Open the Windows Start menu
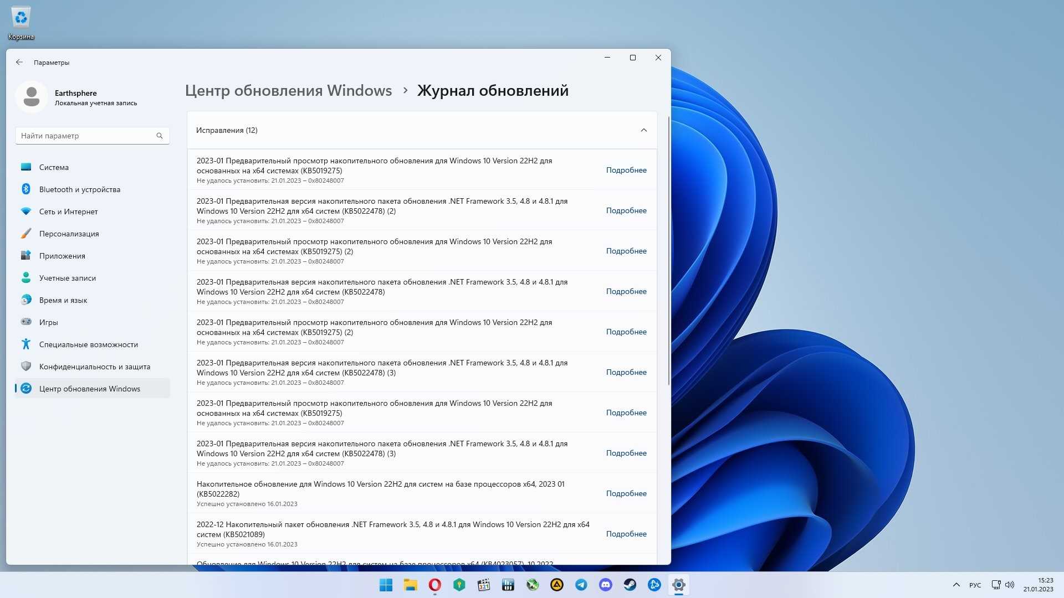The width and height of the screenshot is (1064, 598). (386, 585)
